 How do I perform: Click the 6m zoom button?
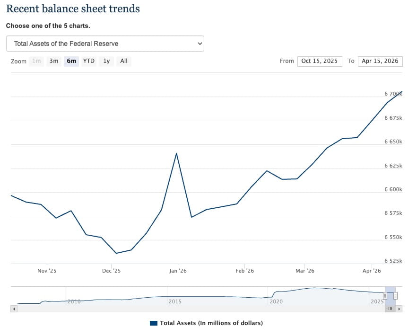click(71, 61)
